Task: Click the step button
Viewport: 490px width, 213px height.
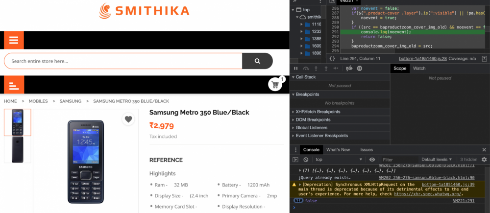Action: tap(336, 69)
